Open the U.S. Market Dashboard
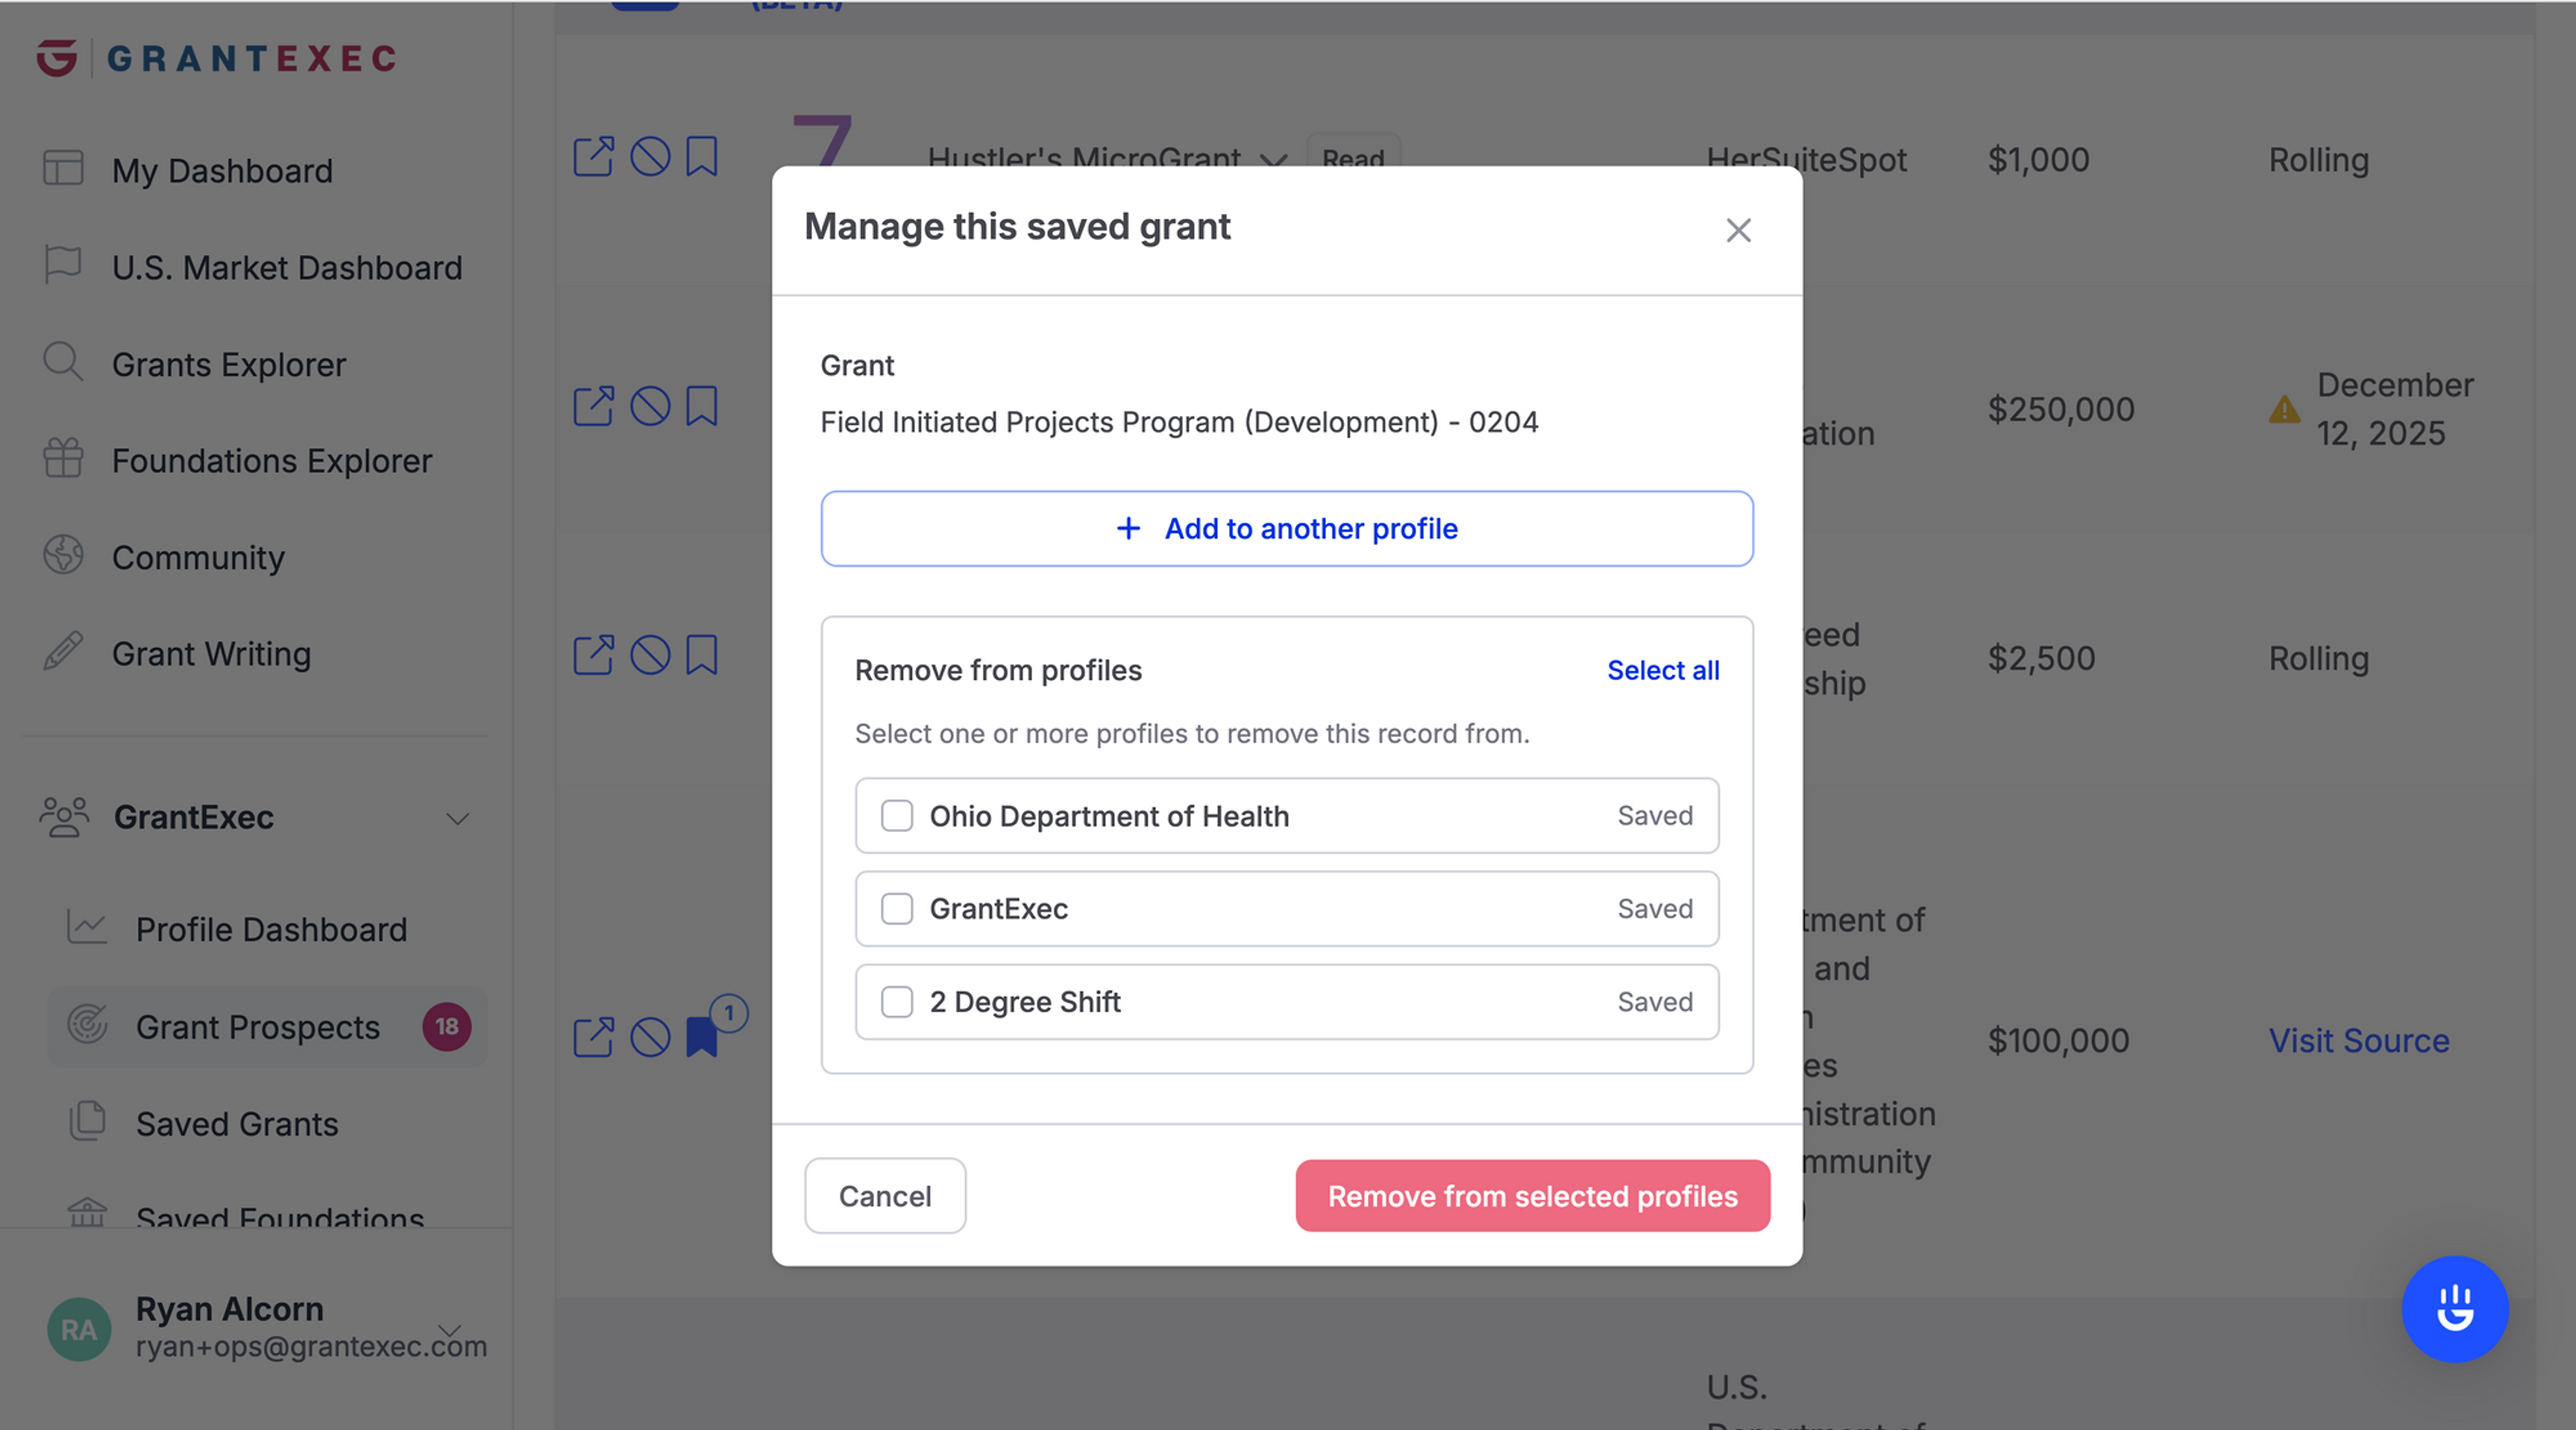Screen dimensions: 2576x1430 (x=287, y=267)
